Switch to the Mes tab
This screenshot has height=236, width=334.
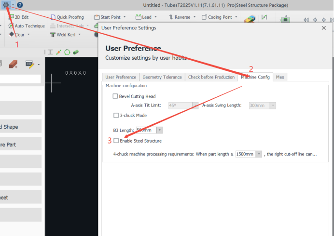(280, 77)
